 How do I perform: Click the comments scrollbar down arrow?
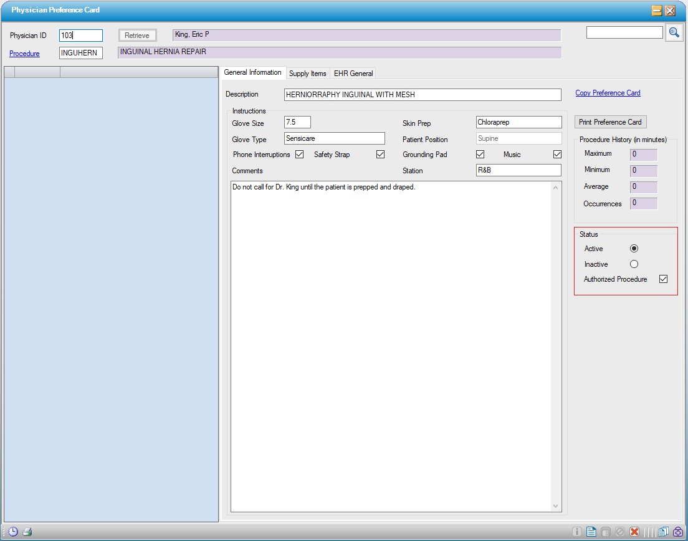point(557,506)
